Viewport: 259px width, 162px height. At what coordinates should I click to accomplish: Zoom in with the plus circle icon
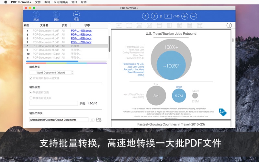pos(185,16)
